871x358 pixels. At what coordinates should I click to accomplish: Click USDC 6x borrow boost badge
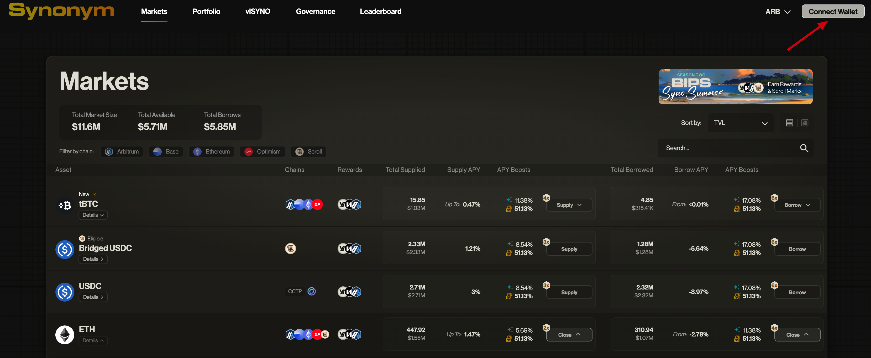(x=774, y=285)
